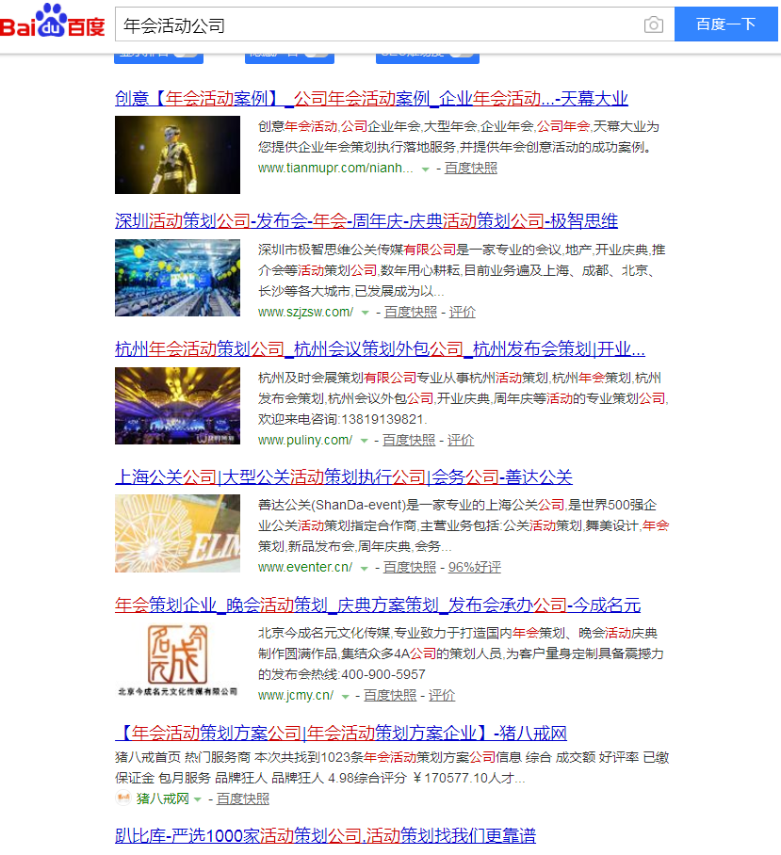Click the www.puliny.com URL

tap(305, 440)
